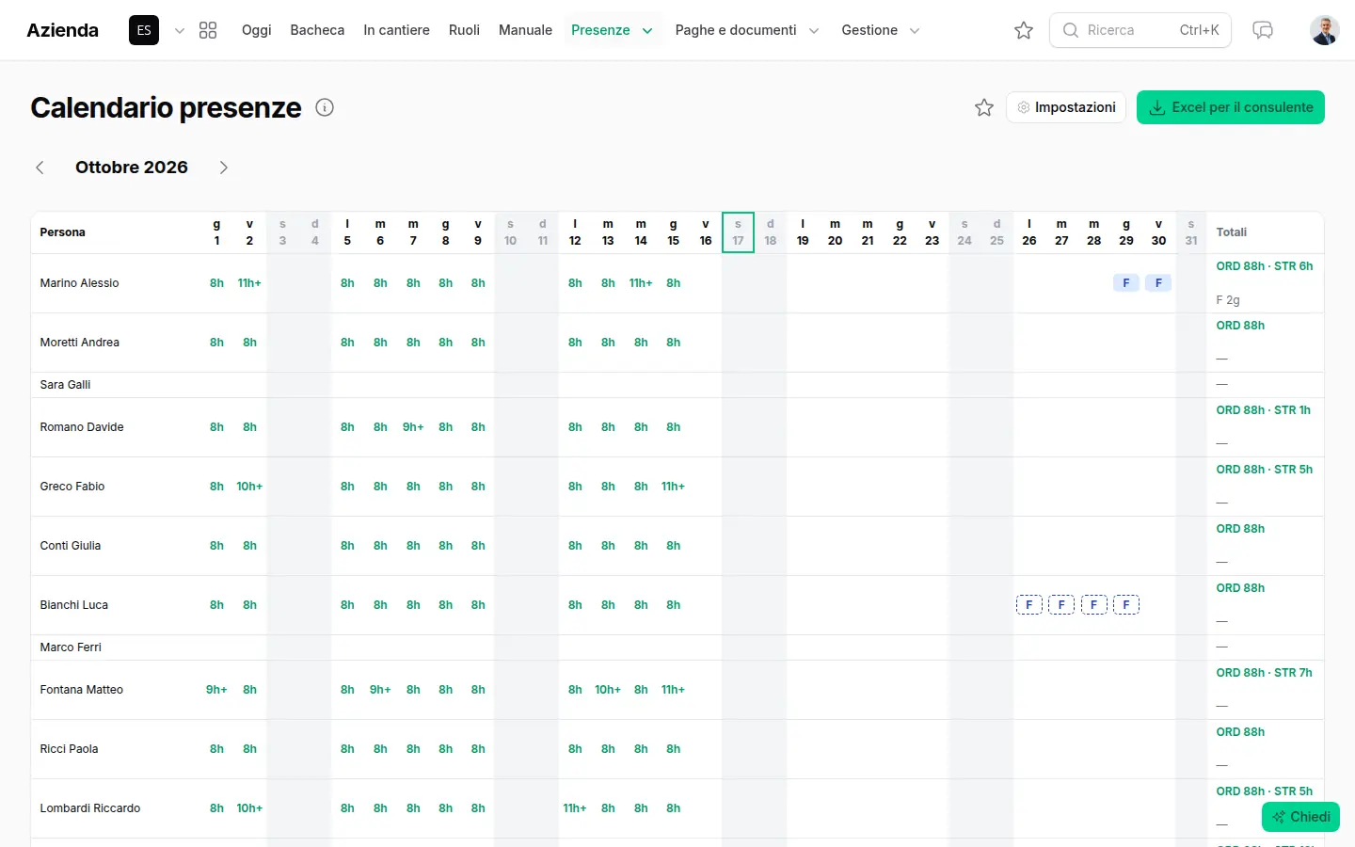Viewport: 1355px width, 847px height.
Task: Go to In cantiere
Action: (x=396, y=30)
